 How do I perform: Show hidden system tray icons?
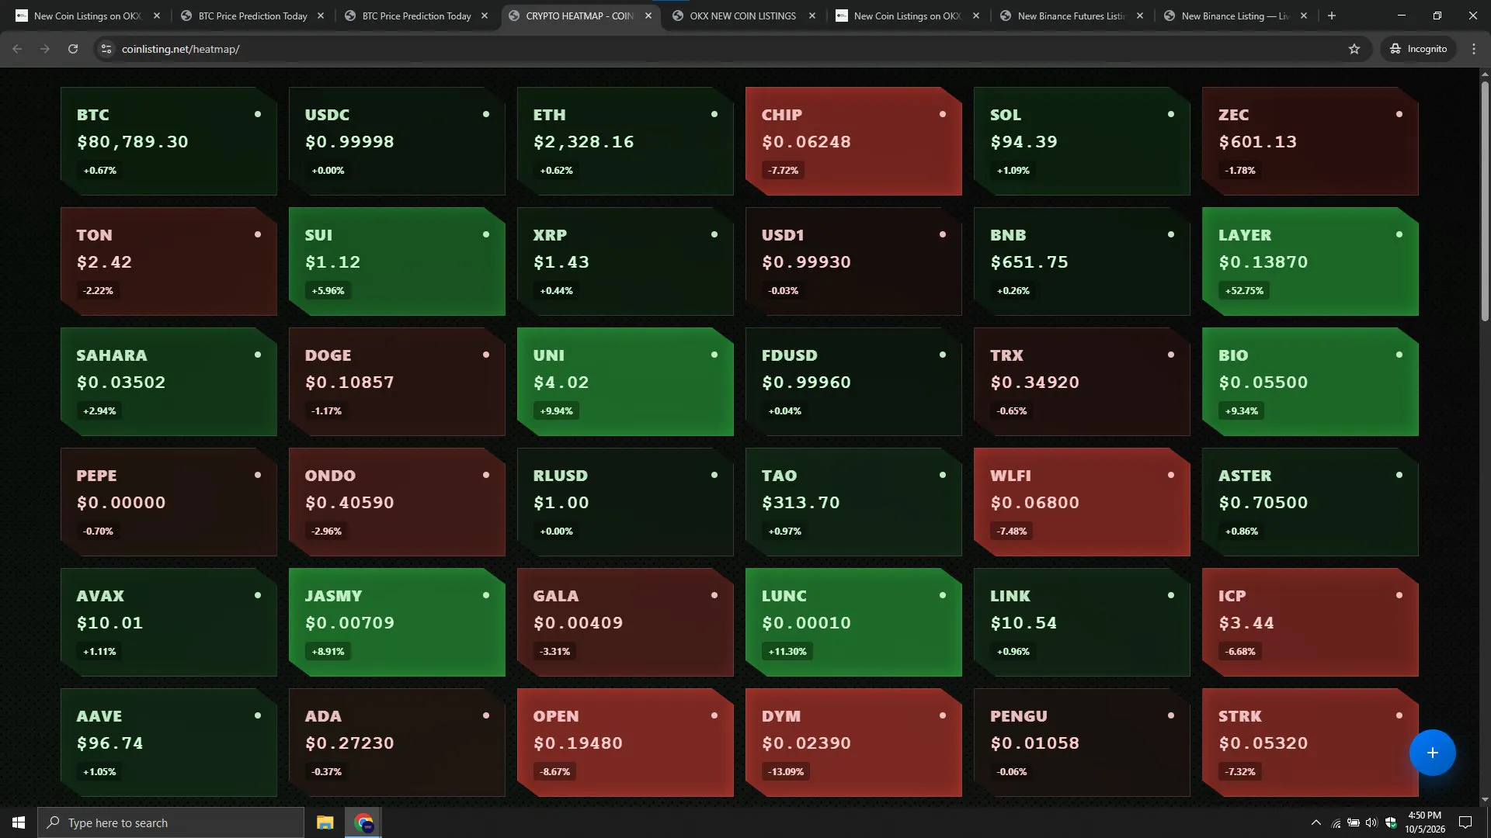click(1315, 822)
